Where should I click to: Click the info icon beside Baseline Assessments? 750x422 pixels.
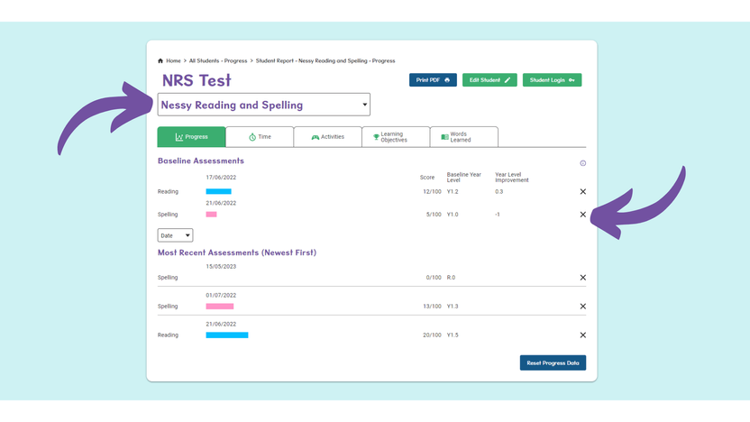[582, 163]
